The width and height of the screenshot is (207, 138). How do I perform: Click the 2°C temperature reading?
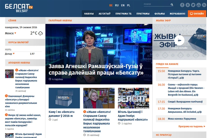pos(34,33)
